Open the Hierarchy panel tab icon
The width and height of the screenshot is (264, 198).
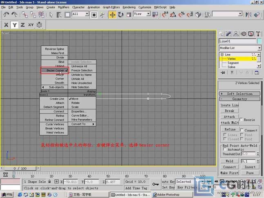(x=236, y=34)
